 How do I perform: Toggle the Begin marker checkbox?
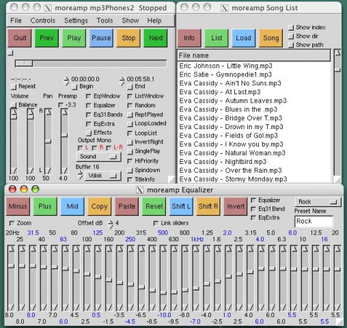click(74, 87)
